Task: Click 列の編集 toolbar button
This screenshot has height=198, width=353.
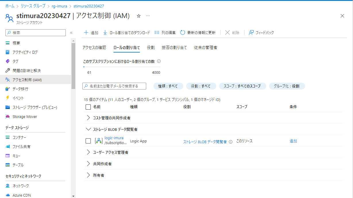Action: pyautogui.click(x=165, y=33)
